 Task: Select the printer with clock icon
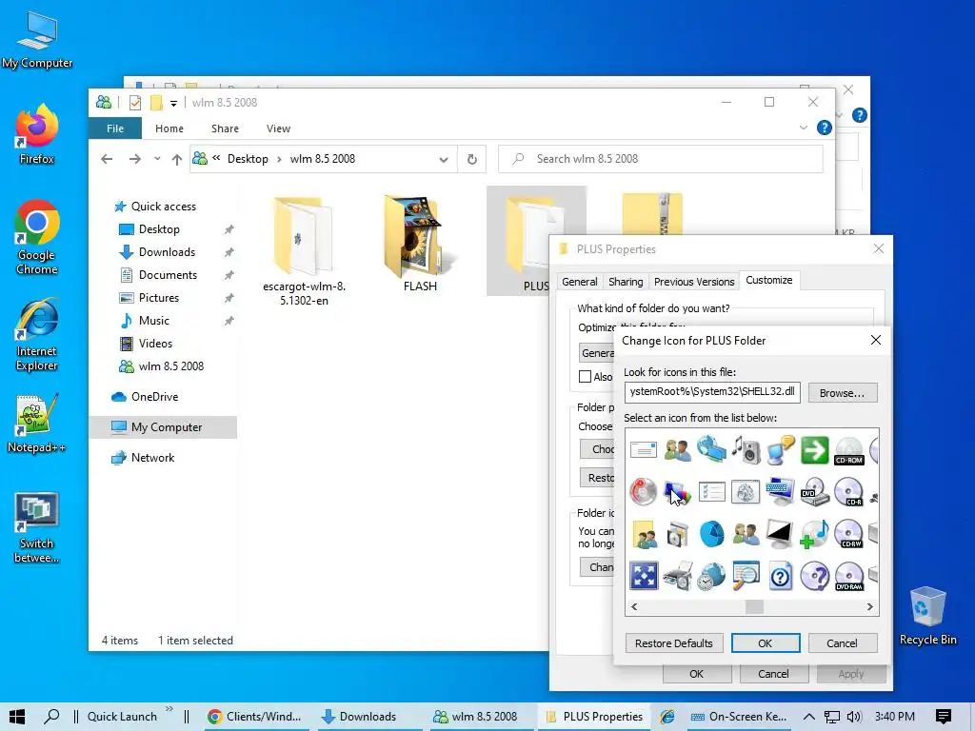677,576
